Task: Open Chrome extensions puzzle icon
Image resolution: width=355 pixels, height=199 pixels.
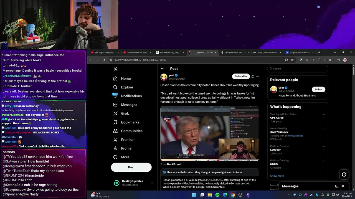Action: (x=320, y=60)
